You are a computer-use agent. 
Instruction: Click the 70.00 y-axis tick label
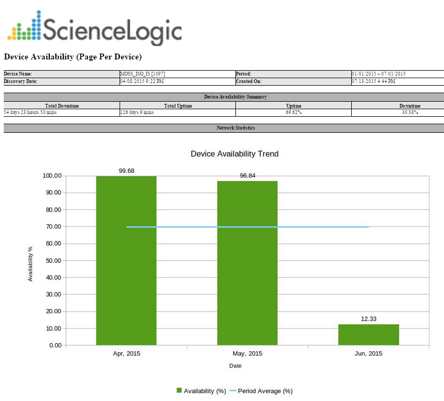pyautogui.click(x=54, y=226)
